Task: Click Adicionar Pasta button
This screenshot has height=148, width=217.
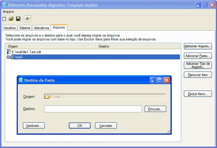Action: 198,56
